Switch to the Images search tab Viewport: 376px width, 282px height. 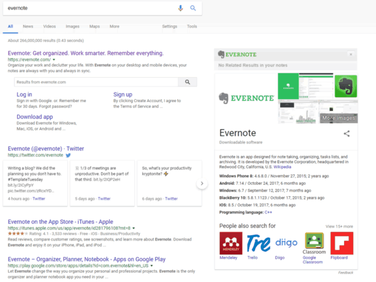point(73,26)
